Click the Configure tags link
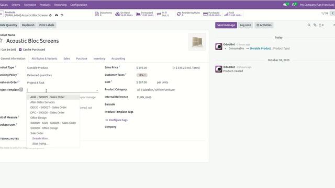 tap(116, 120)
